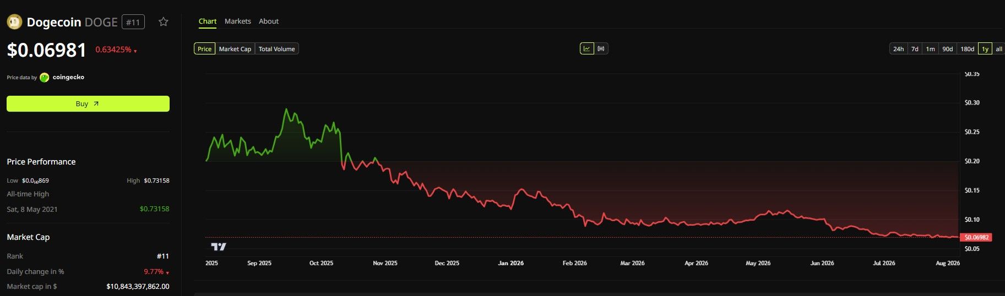Click the #11 rank badge
Image resolution: width=1005 pixels, height=296 pixels.
pyautogui.click(x=133, y=22)
